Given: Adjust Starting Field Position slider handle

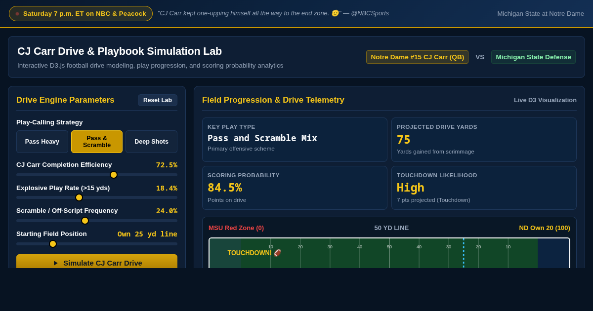Looking at the screenshot, I should click(x=53, y=244).
